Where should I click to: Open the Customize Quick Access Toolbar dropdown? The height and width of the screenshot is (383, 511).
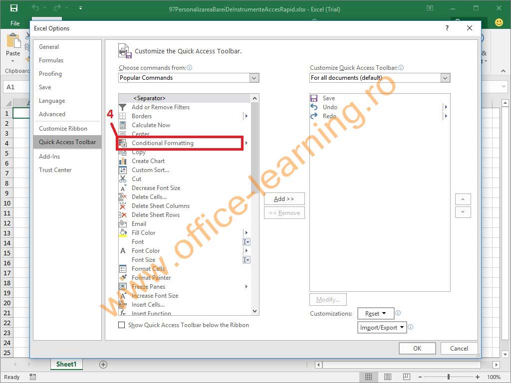tap(445, 78)
